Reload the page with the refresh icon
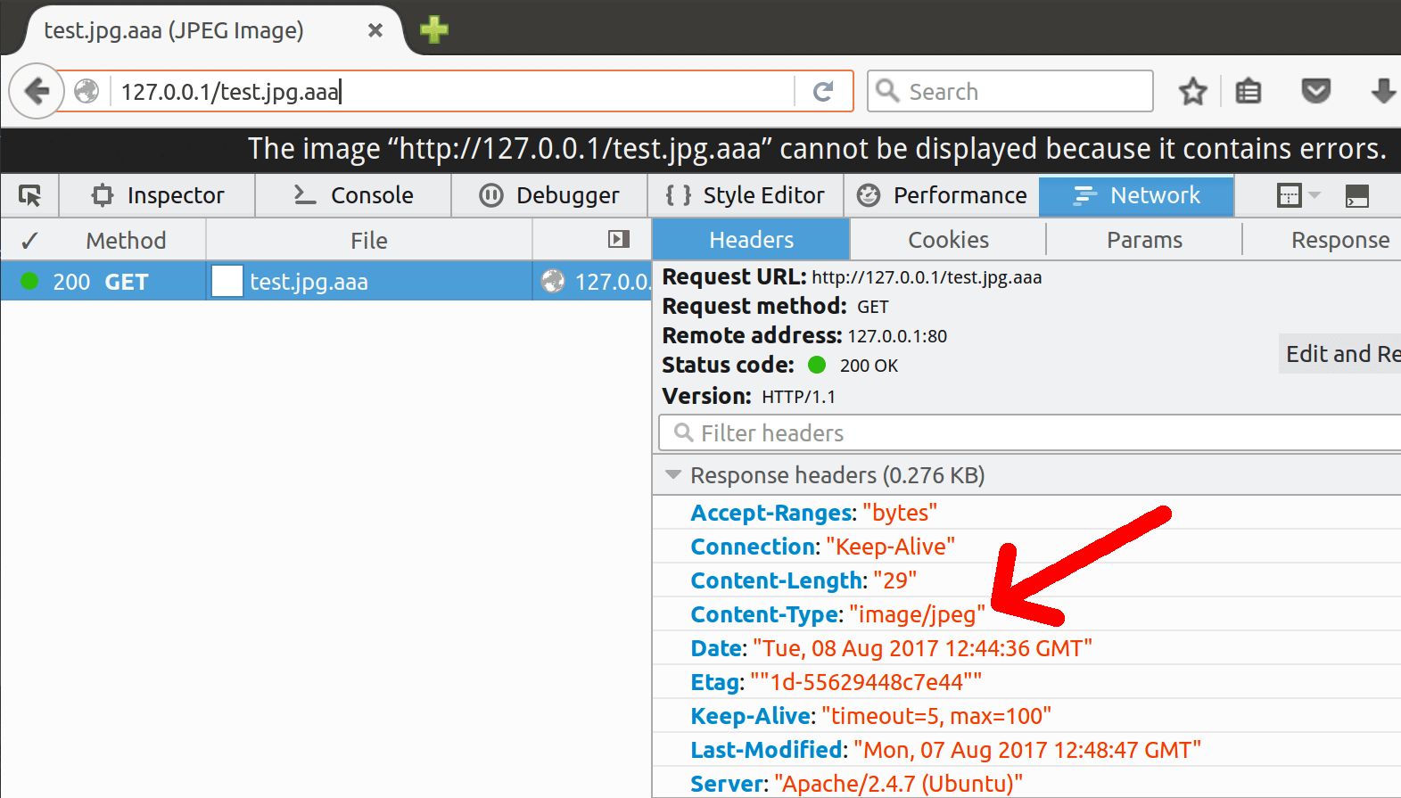 coord(823,91)
